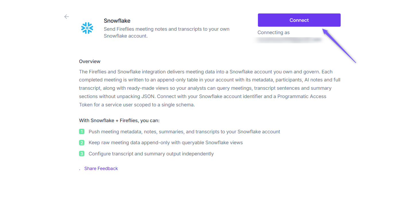The height and width of the screenshot is (205, 409).
Task: Click the green number 2 badge
Action: (x=82, y=142)
